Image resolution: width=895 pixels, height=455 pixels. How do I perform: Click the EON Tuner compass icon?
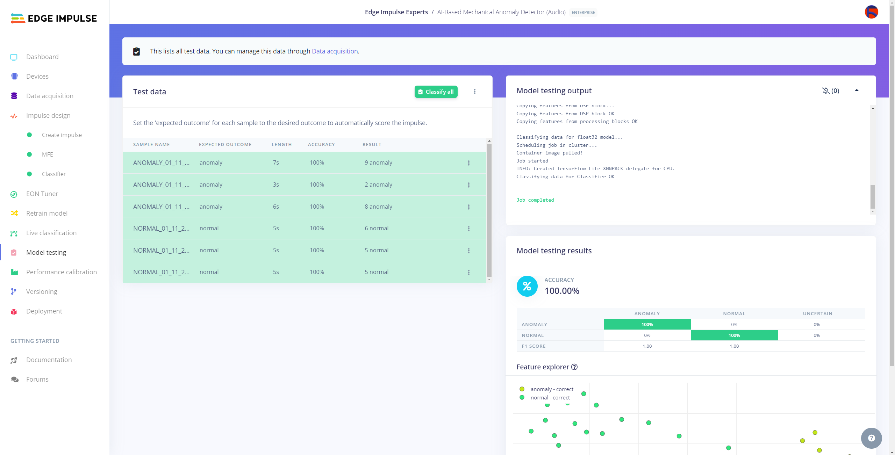[x=14, y=194]
